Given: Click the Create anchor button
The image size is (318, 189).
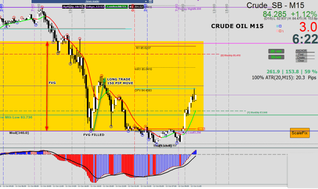Looking at the screenshot, I should coord(301,58).
